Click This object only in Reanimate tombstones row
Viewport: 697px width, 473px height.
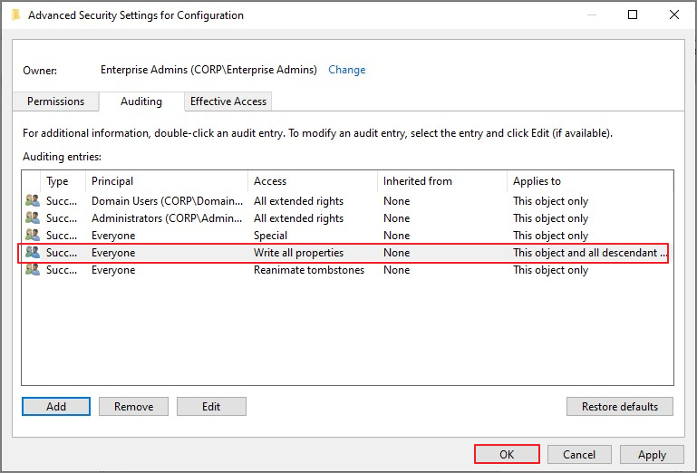(x=550, y=270)
